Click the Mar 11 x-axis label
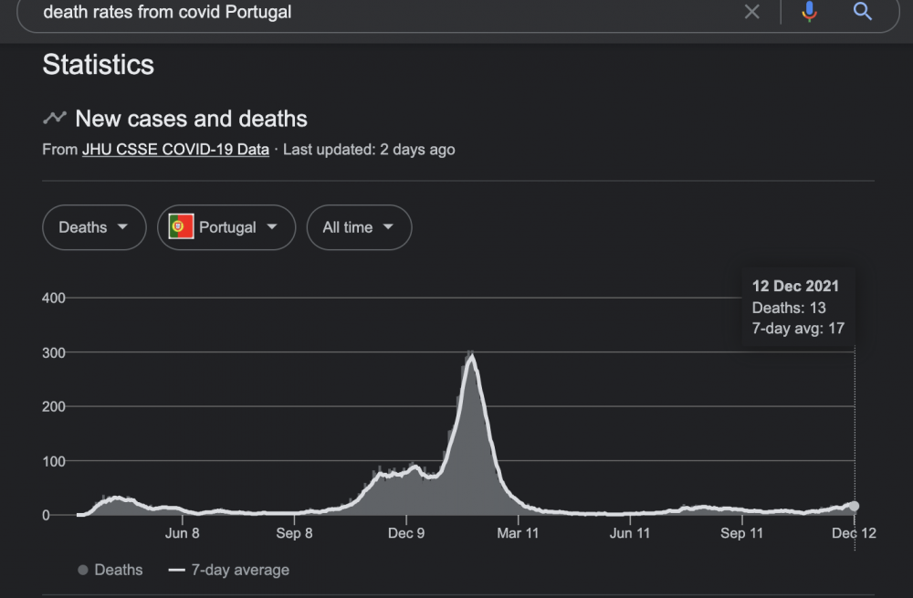This screenshot has height=598, width=913. click(x=519, y=533)
